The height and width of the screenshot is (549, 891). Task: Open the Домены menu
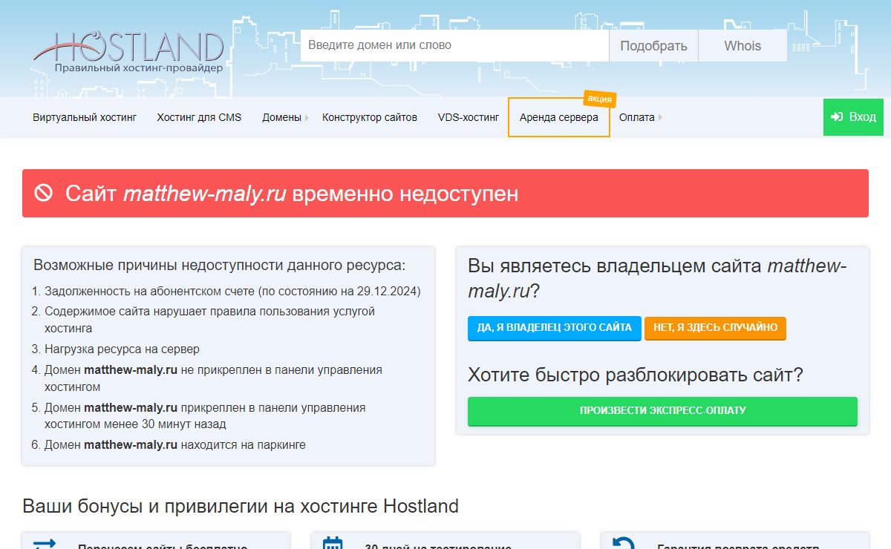pyautogui.click(x=281, y=117)
